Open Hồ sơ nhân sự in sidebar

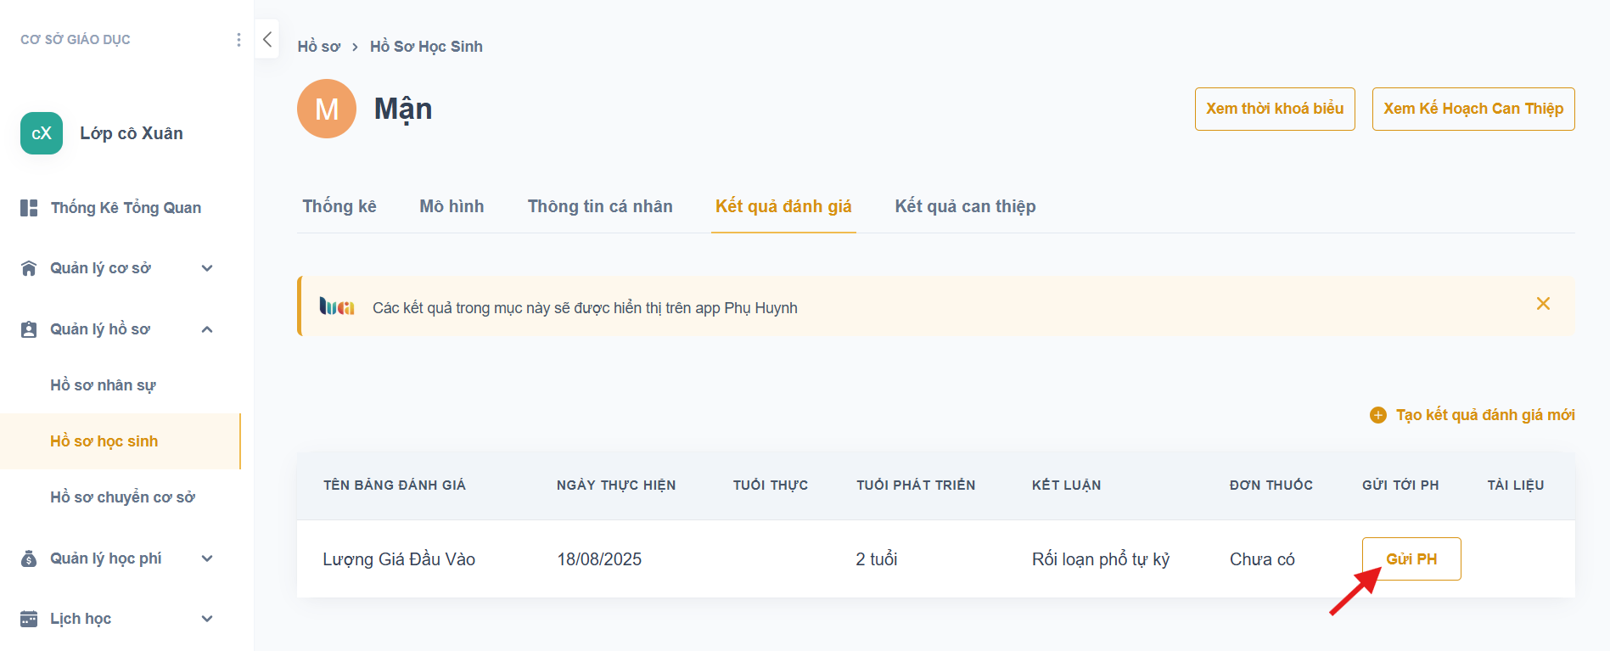coord(103,385)
